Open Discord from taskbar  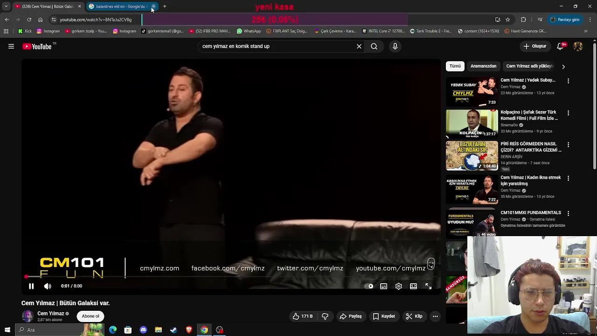coord(143,330)
